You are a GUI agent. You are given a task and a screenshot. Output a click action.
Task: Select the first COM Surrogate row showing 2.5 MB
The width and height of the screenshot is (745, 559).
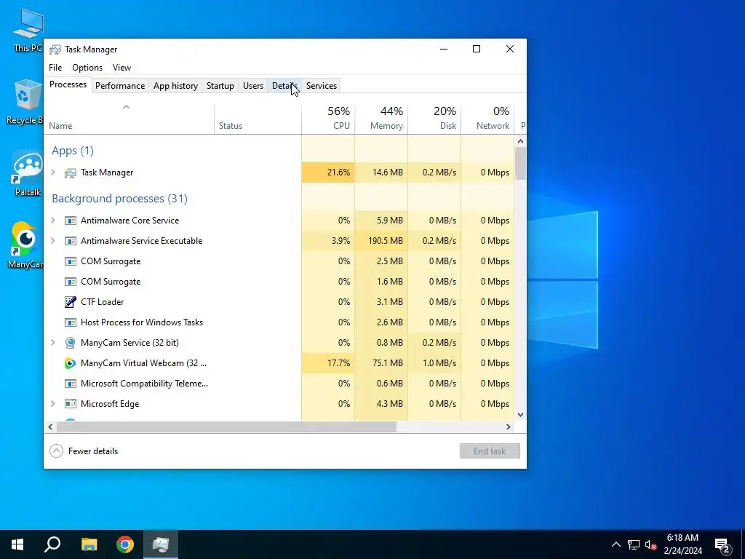pyautogui.click(x=279, y=261)
